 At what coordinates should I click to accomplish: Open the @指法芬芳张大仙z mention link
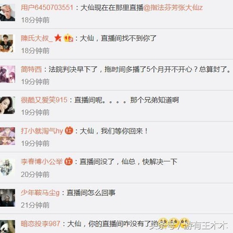(173, 8)
